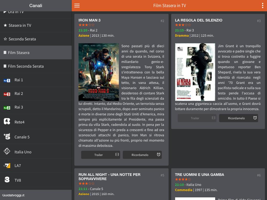Click the Rai 3 logo icon

(x=7, y=108)
